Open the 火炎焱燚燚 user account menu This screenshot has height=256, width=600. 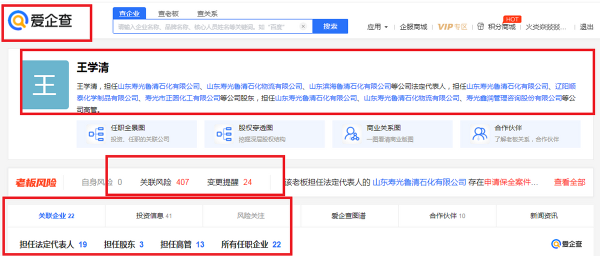pos(545,27)
